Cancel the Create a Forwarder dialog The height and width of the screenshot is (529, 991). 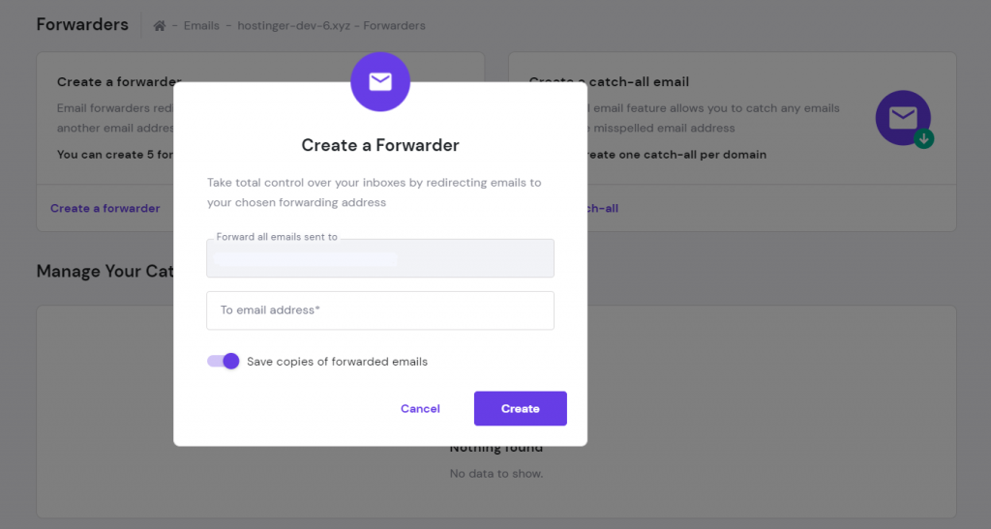tap(420, 409)
